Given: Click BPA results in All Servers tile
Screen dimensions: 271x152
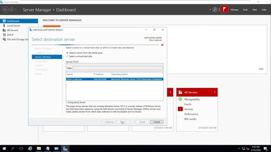Looking at the screenshot, I should coord(190,119).
